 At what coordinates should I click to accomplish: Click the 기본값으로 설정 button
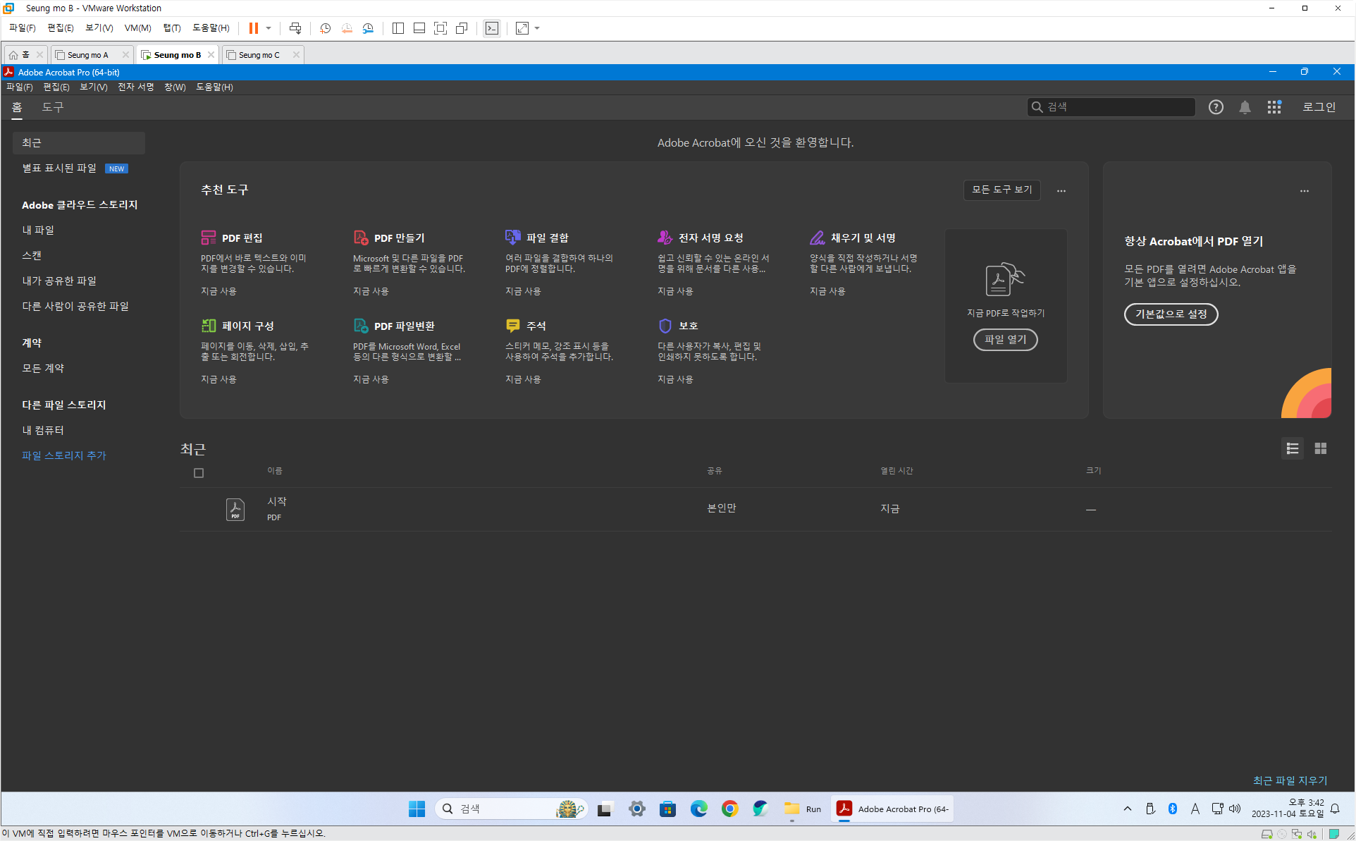[x=1171, y=314]
